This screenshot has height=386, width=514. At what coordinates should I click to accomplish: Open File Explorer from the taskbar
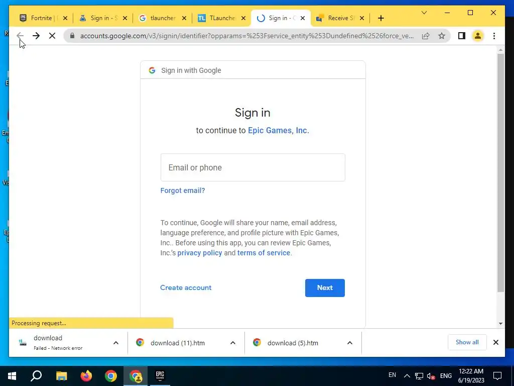tap(61, 376)
